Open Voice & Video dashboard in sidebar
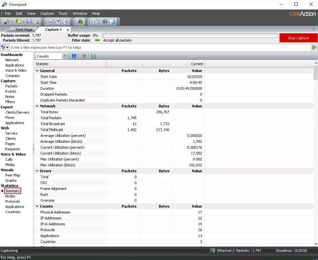 click(16, 70)
